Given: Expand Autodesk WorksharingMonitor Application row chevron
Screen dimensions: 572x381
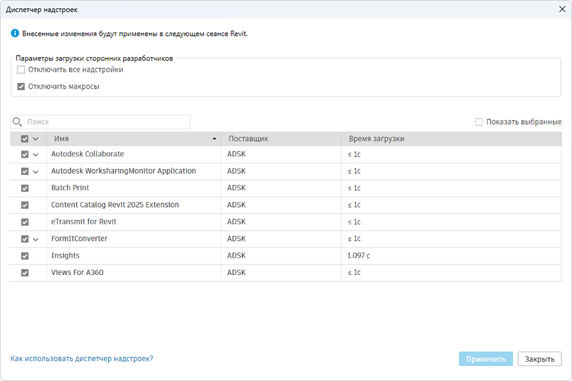Looking at the screenshot, I should click(x=35, y=172).
